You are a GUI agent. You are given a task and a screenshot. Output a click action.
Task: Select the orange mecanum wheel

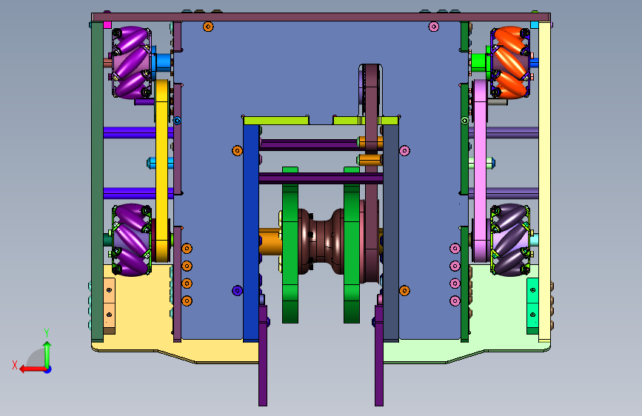(510, 62)
